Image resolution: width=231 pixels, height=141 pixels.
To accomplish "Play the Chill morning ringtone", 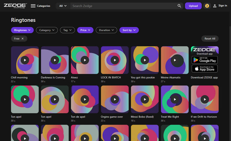I will coord(25,60).
